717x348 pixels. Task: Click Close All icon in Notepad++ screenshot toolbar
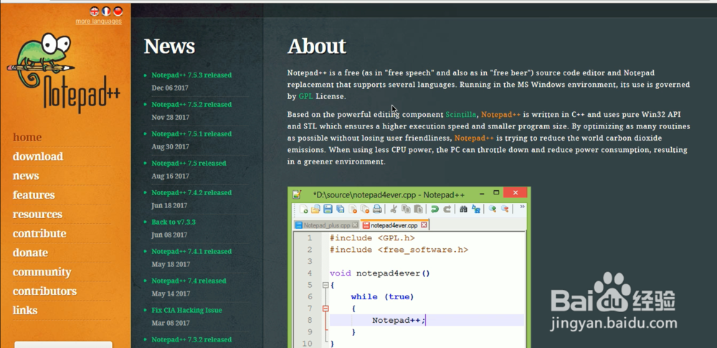tap(364, 209)
